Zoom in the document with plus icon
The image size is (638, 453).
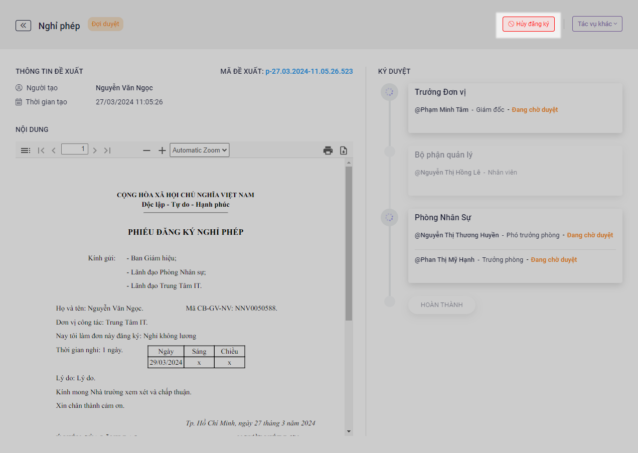(162, 150)
